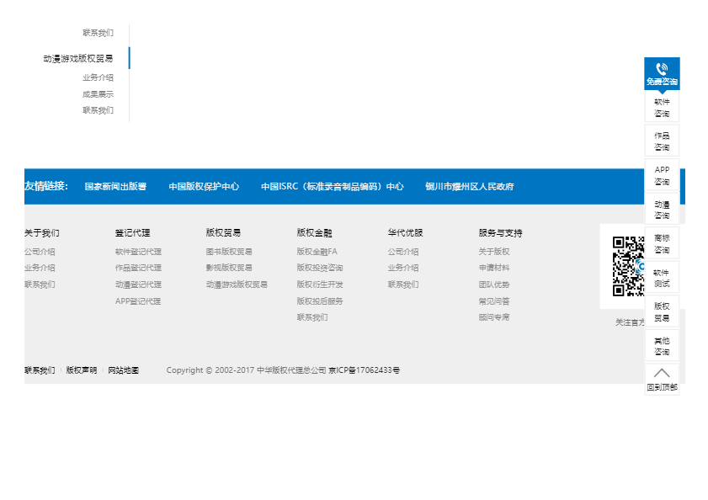This screenshot has height=500, width=708.
Task: Click 联系我们 in bottom copyright bar
Action: point(40,370)
